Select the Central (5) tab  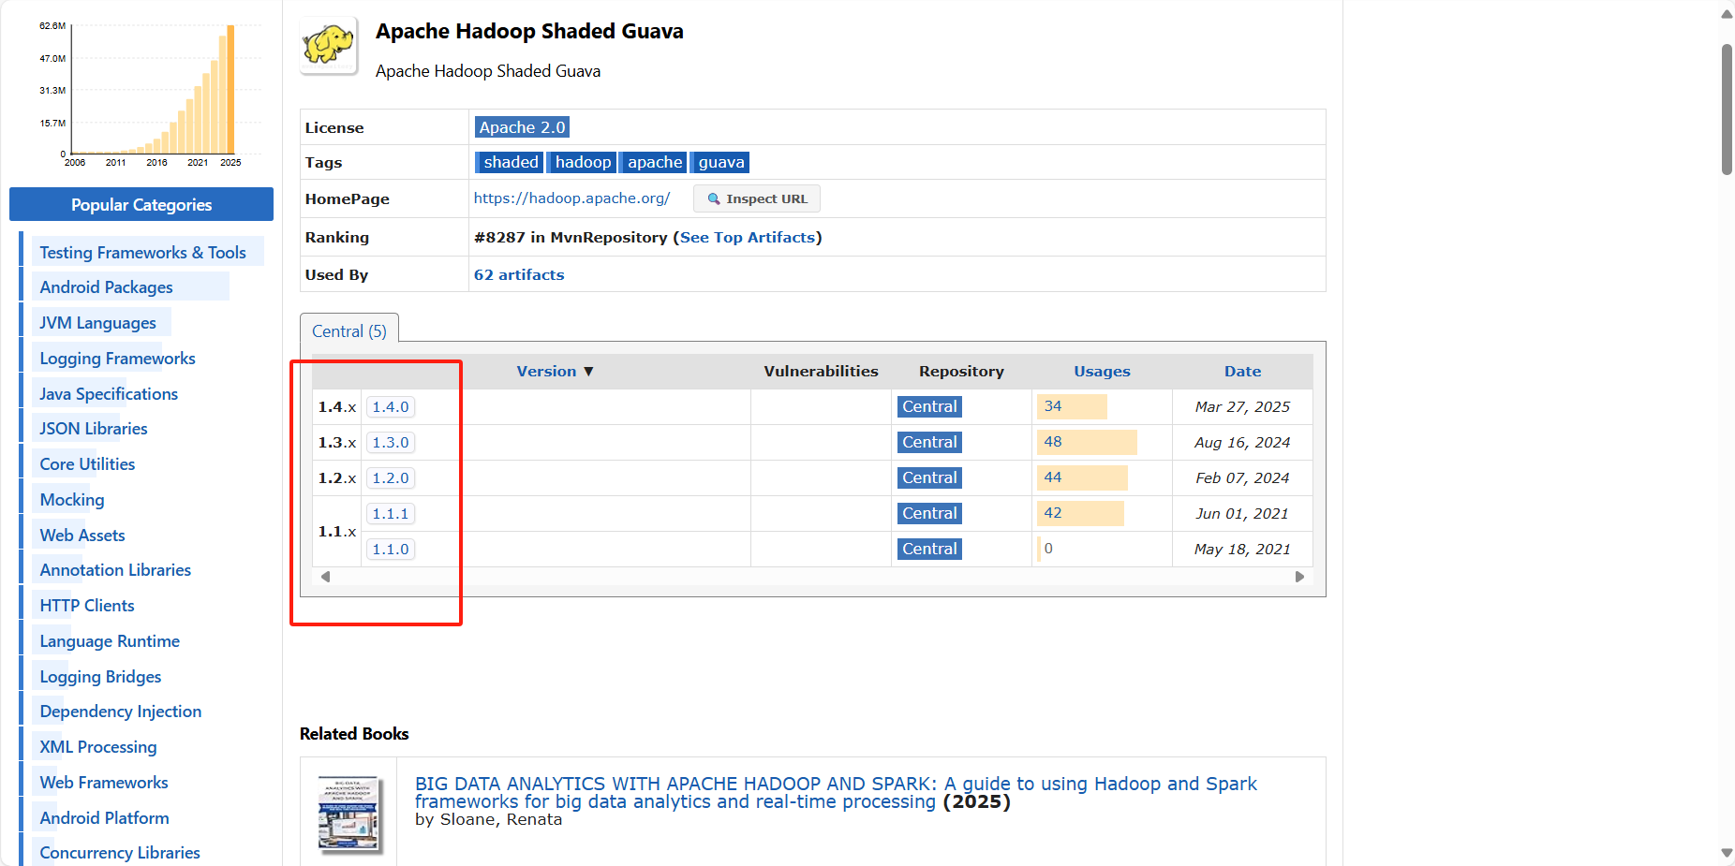[349, 330]
